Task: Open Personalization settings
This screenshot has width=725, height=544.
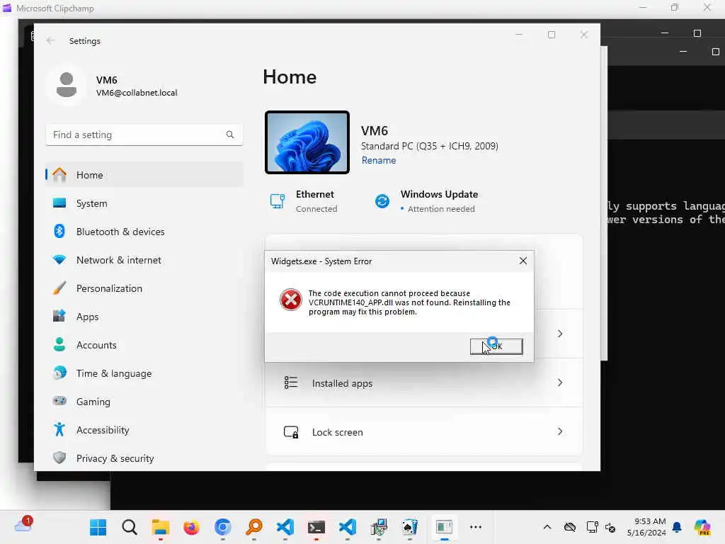Action: [144, 288]
